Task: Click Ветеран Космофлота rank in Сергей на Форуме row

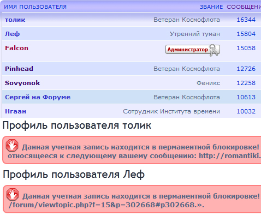Action: point(187,97)
